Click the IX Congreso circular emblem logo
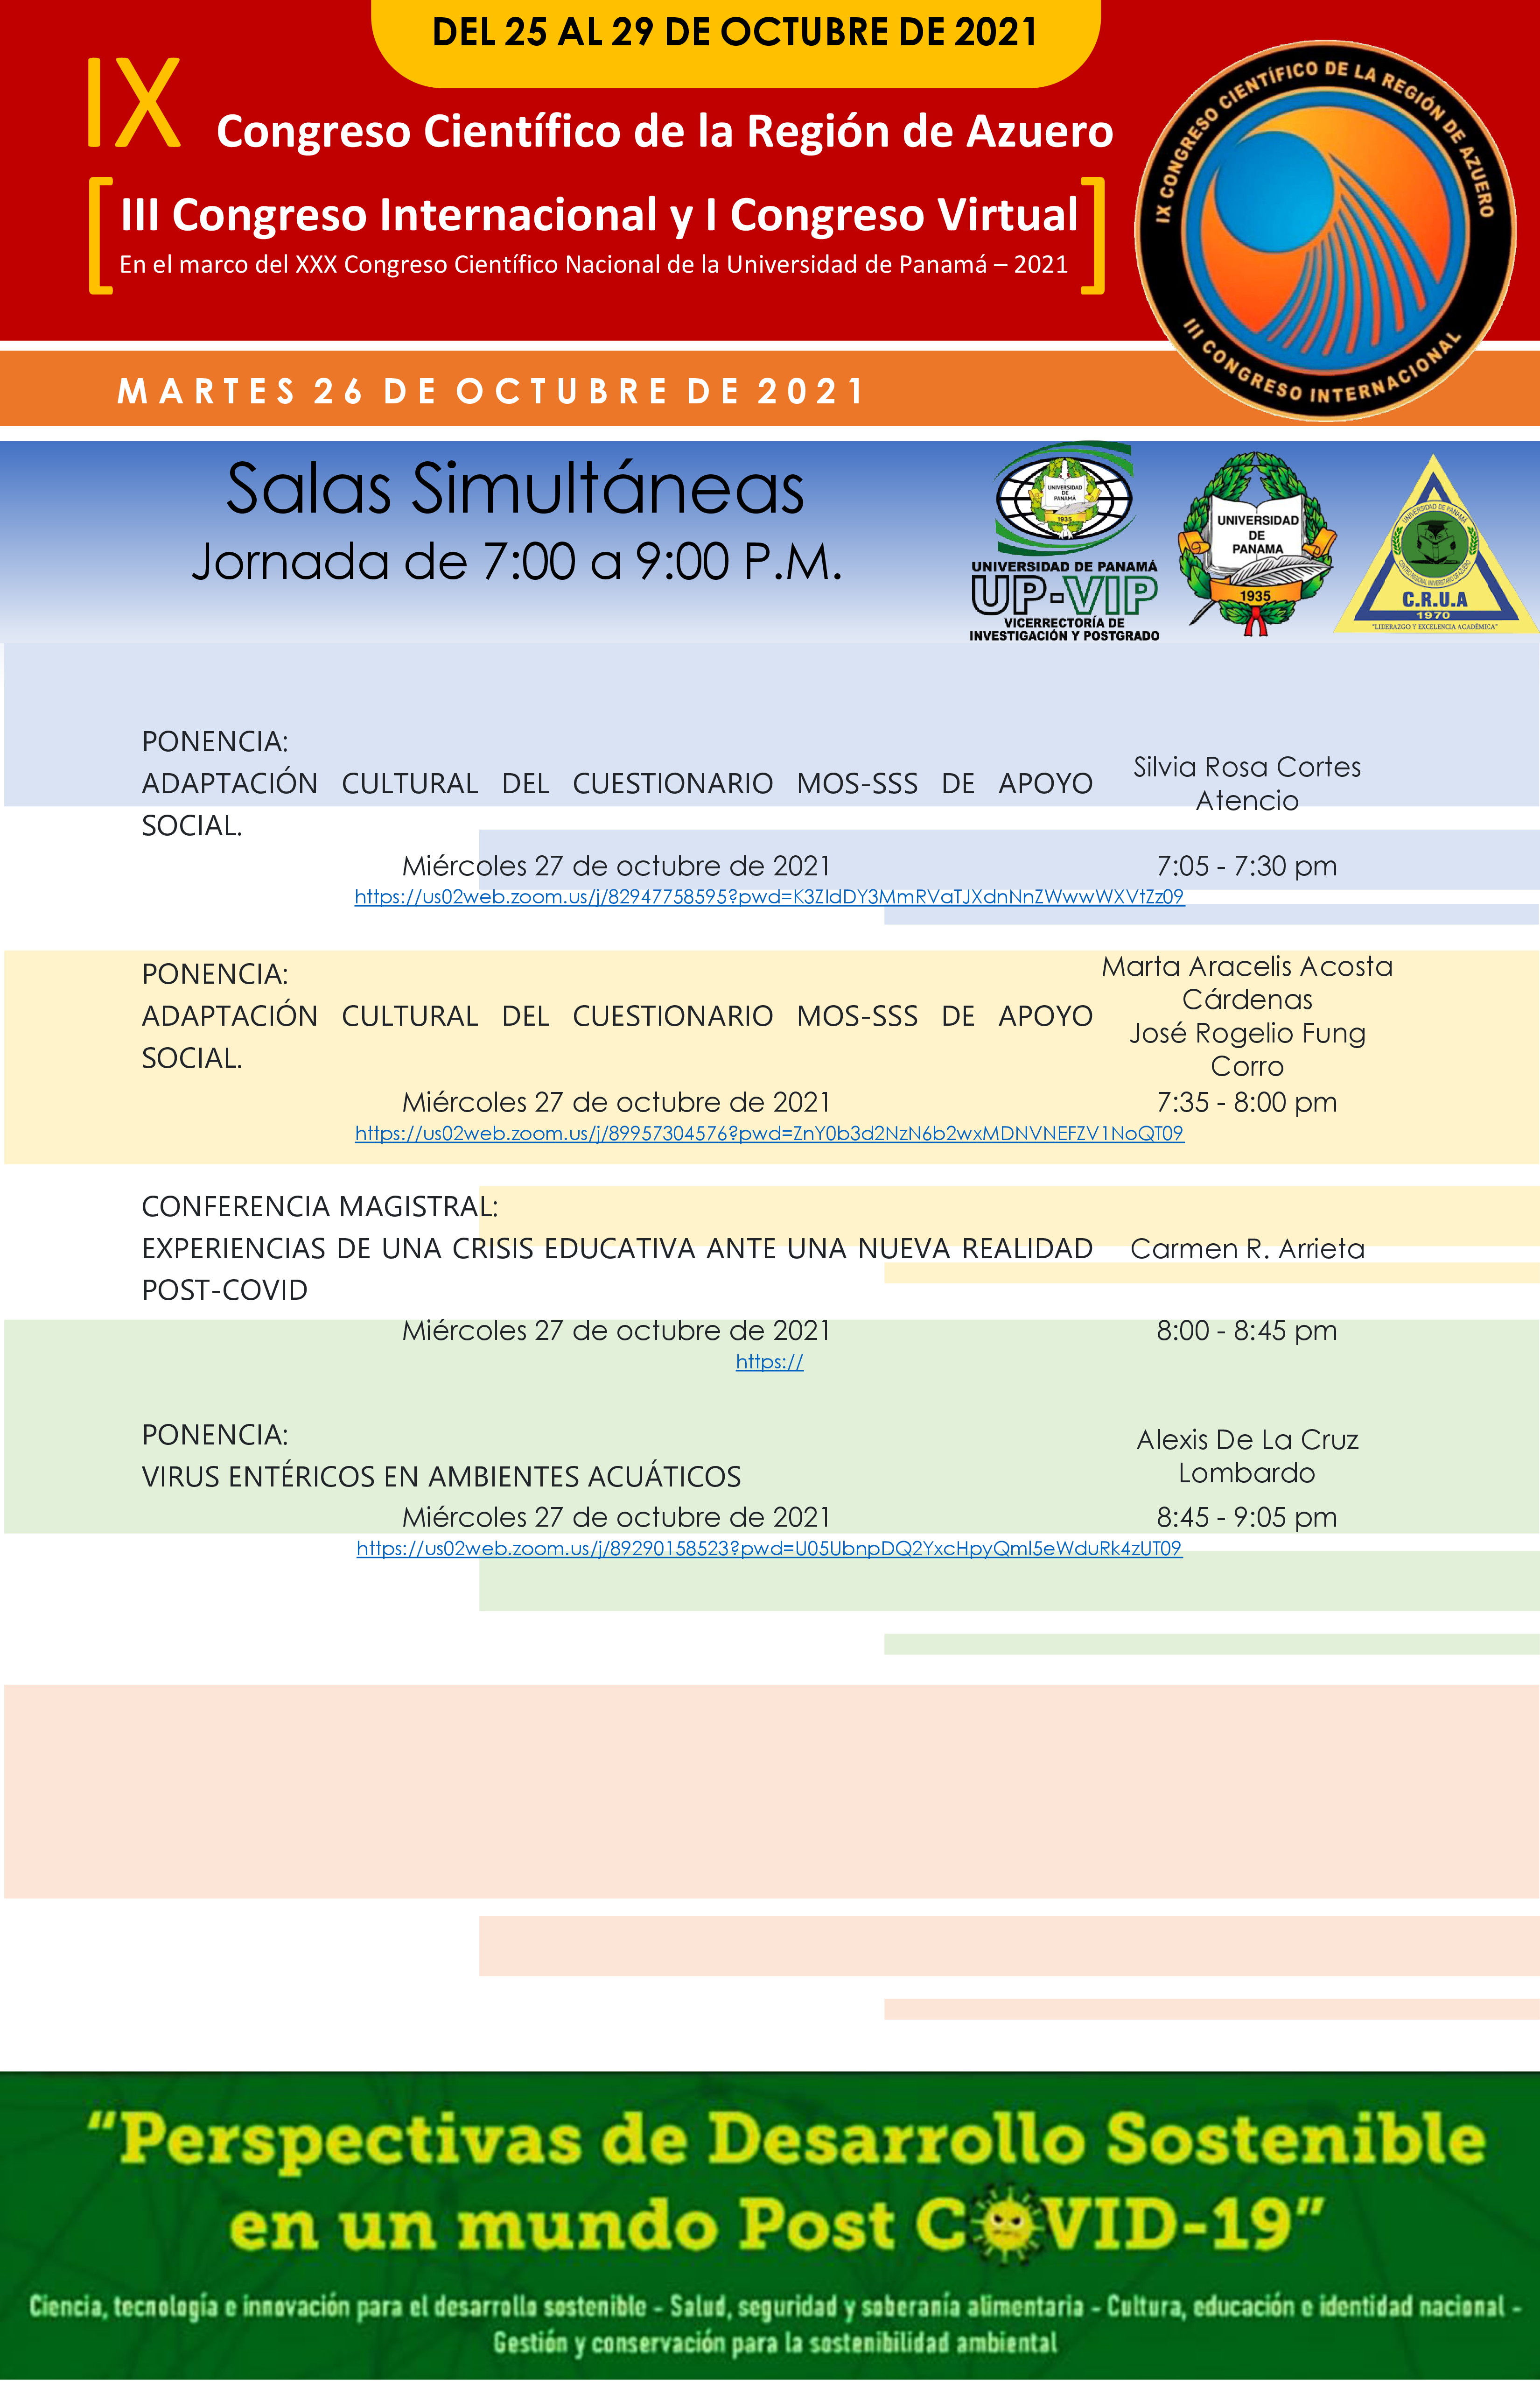This screenshot has width=1540, height=2381. point(1325,230)
